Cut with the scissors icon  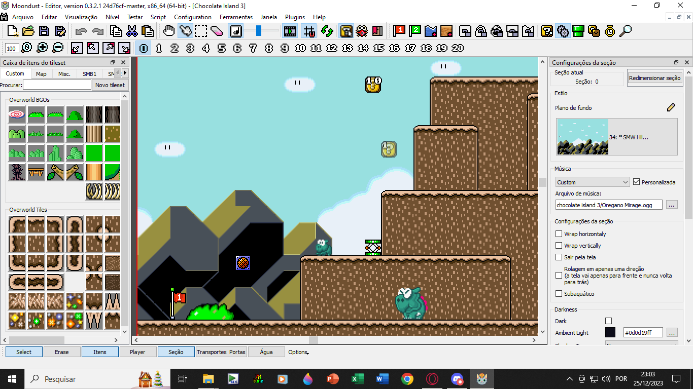tap(132, 31)
